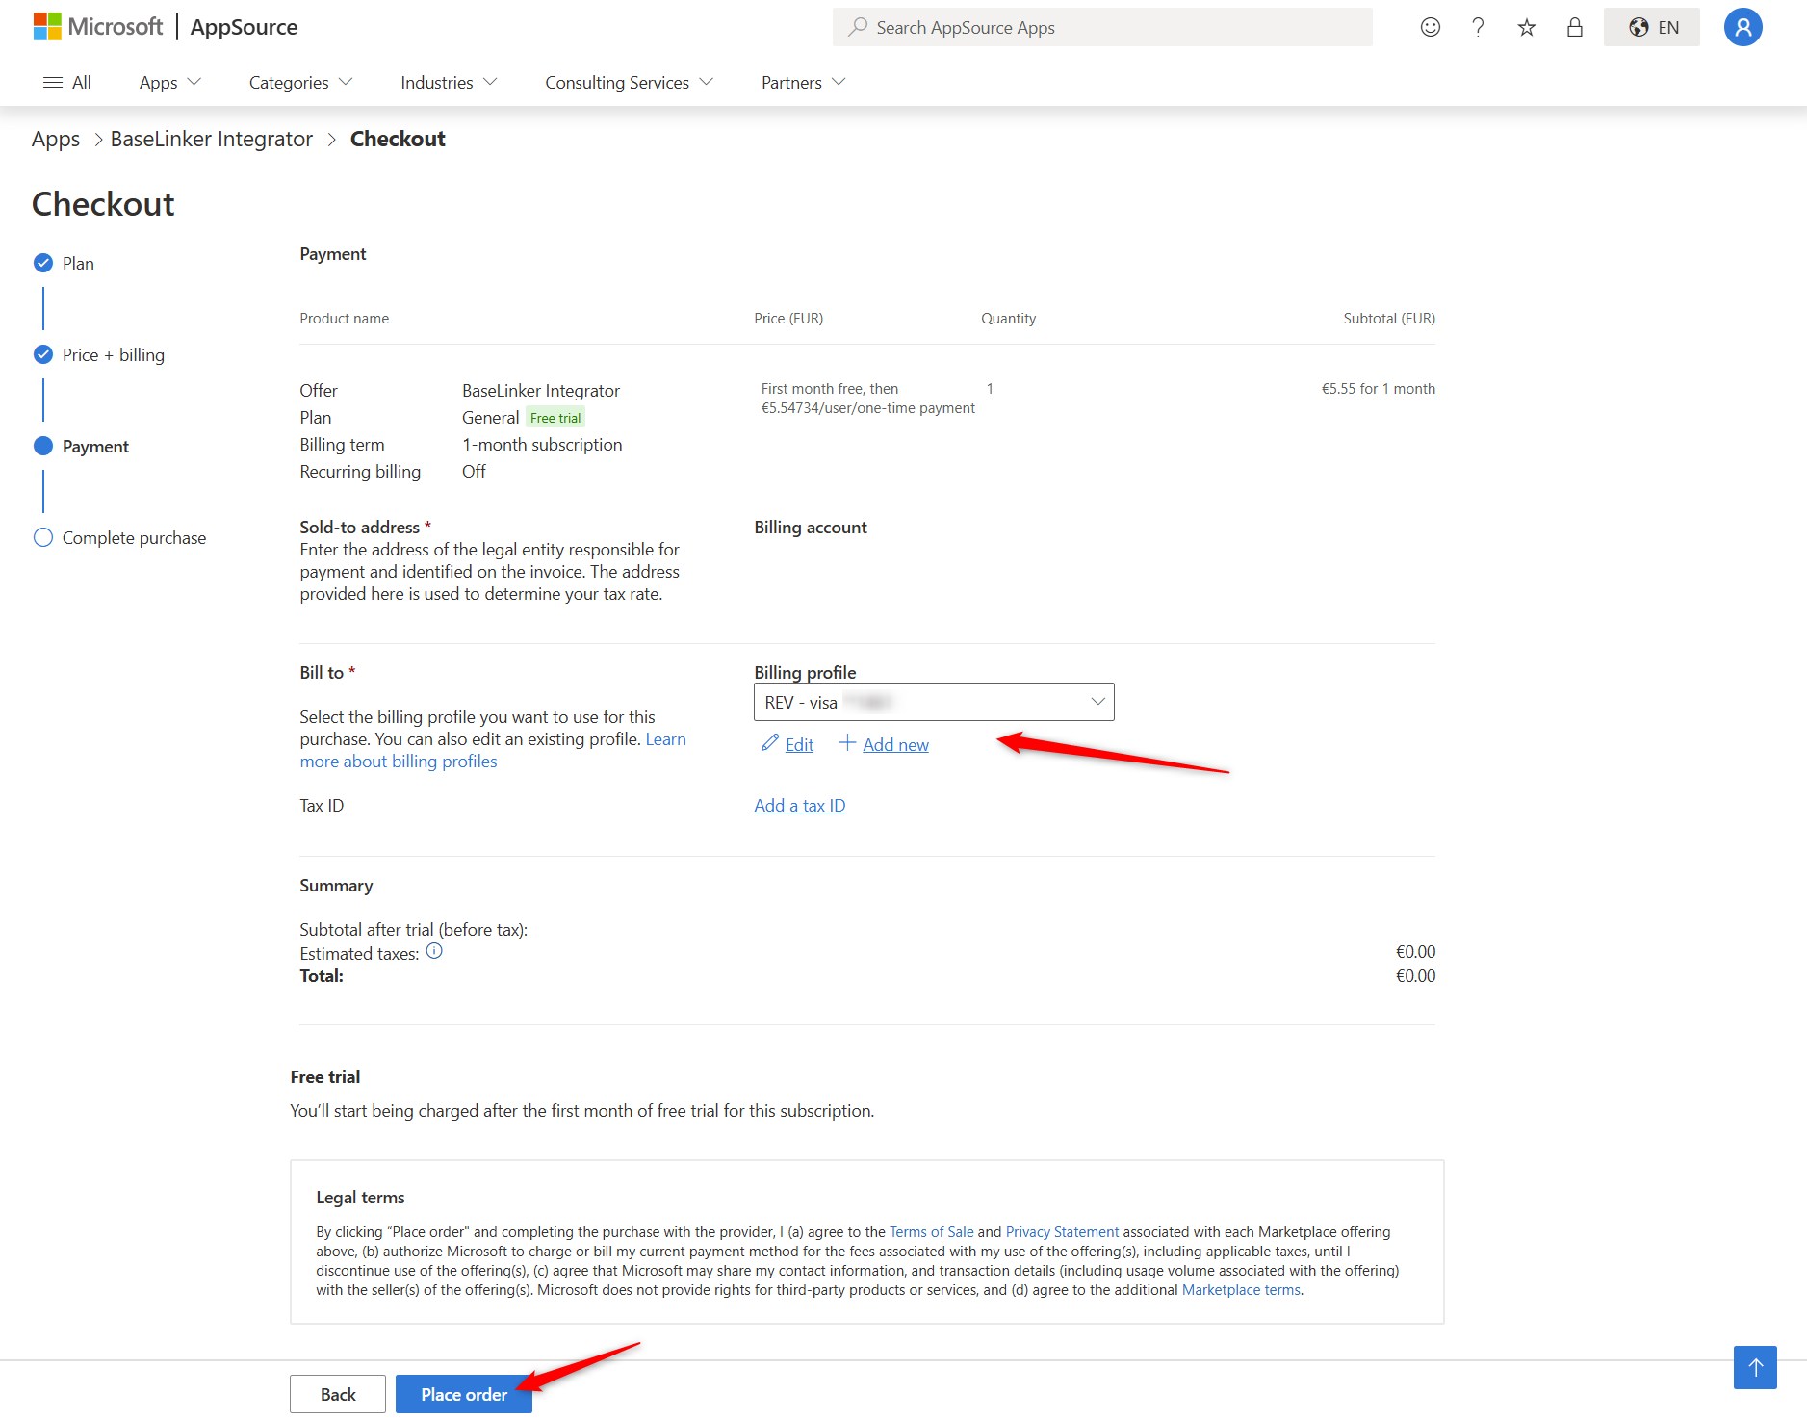1807x1420 pixels.
Task: Click the Place order button
Action: point(464,1394)
